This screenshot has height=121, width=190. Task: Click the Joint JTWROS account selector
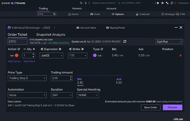(x=137, y=3)
